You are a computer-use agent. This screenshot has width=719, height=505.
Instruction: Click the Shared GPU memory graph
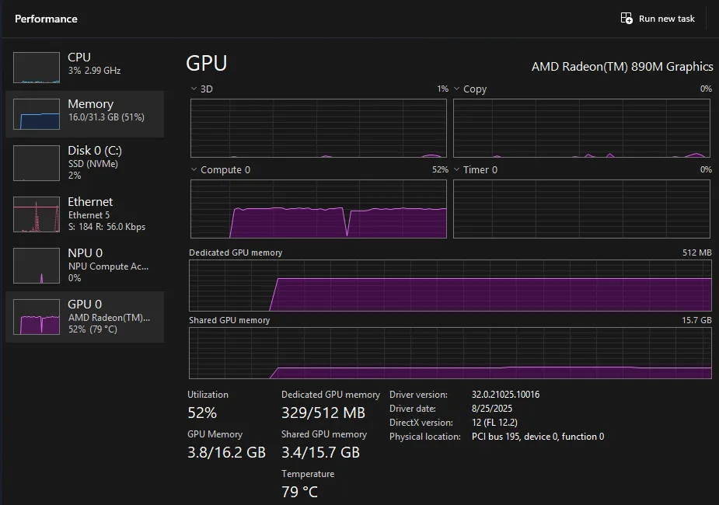(450, 353)
